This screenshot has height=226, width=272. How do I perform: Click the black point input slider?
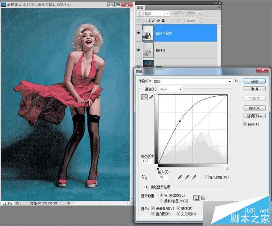pos(158,169)
